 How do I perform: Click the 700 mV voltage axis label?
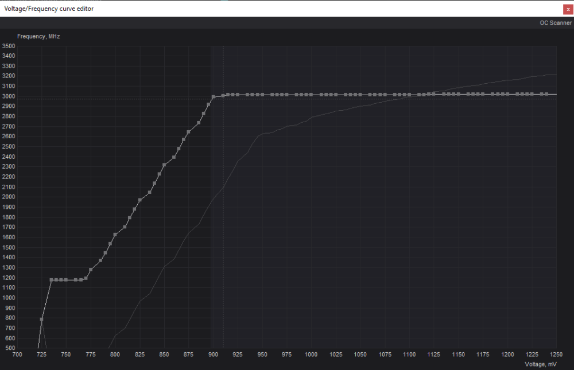coord(17,356)
